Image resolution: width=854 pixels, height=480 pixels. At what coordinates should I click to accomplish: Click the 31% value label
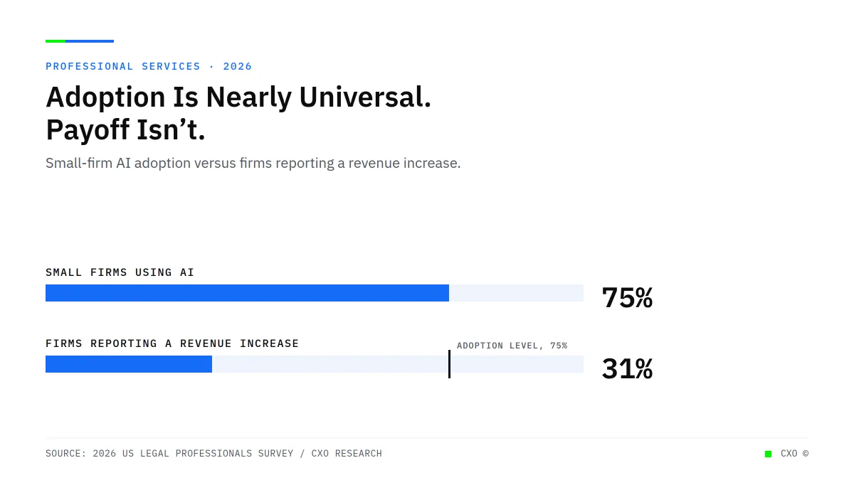point(627,368)
